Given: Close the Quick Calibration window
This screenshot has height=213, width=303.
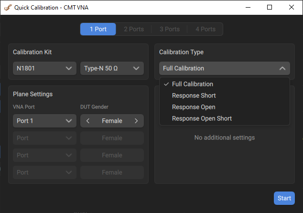Looking at the screenshot, I should click(x=292, y=8).
